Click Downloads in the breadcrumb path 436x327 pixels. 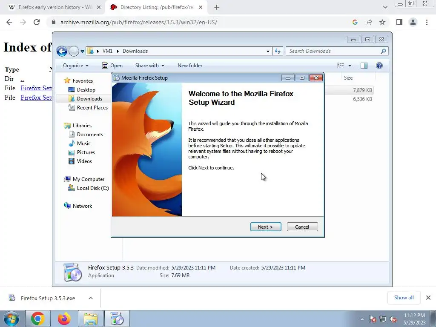pyautogui.click(x=135, y=51)
